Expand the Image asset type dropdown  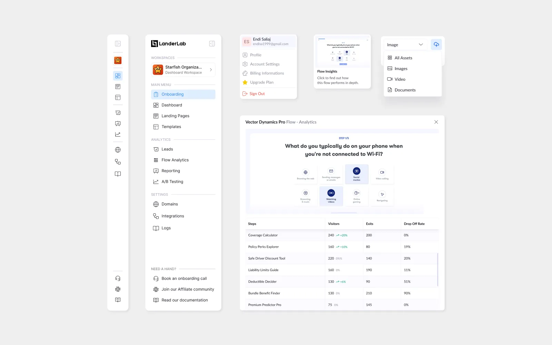pyautogui.click(x=405, y=44)
